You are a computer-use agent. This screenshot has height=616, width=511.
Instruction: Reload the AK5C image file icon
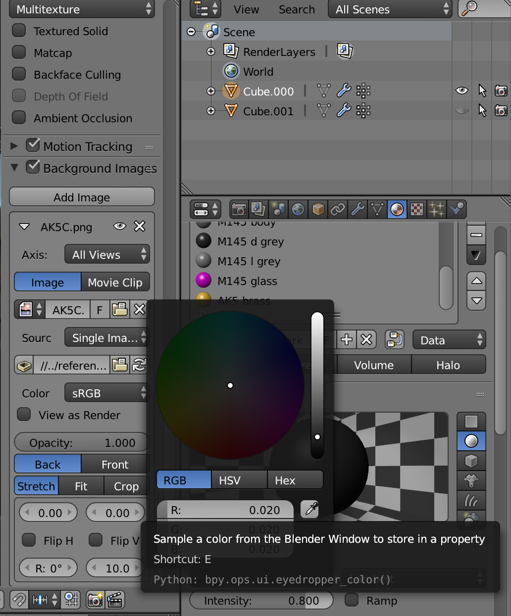[x=139, y=365]
